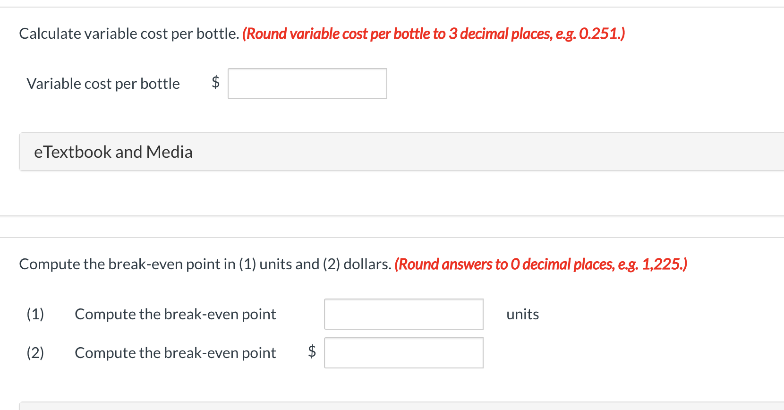The width and height of the screenshot is (784, 410).
Task: Click inside the first break-even answer field
Action: 403,314
